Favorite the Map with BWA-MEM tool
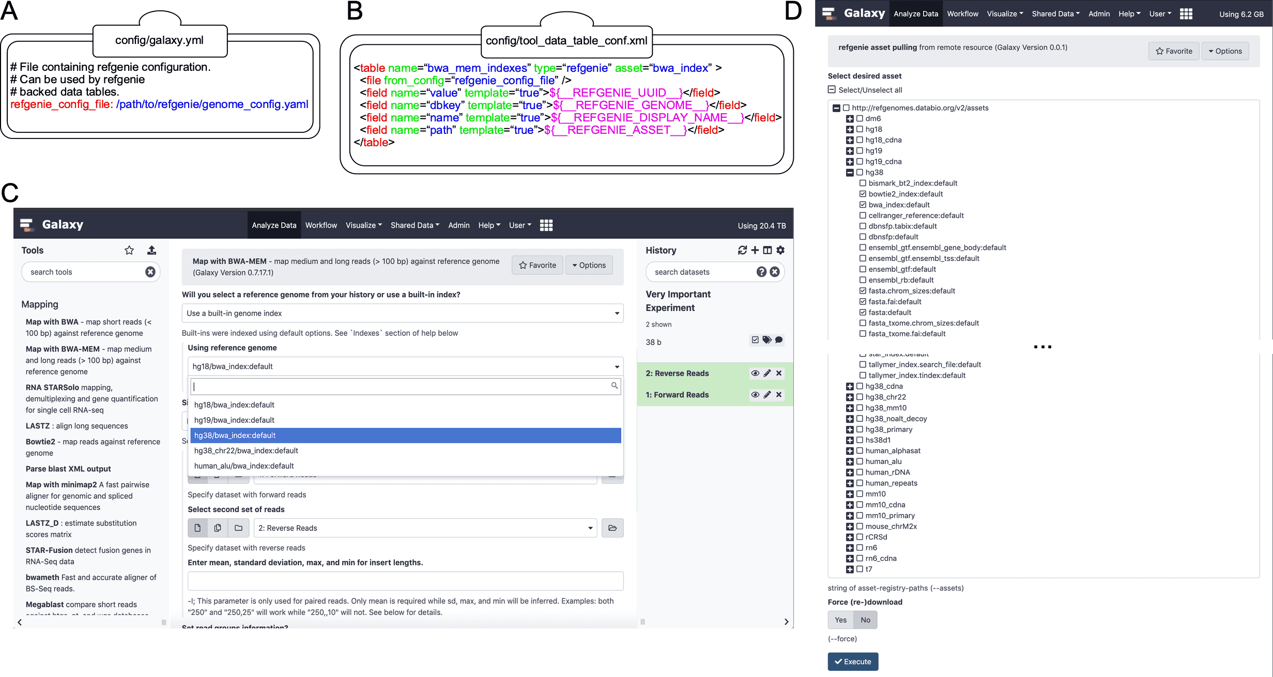 (538, 265)
